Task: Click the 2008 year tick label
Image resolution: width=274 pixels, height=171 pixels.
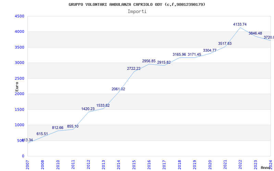Action: 42,165
